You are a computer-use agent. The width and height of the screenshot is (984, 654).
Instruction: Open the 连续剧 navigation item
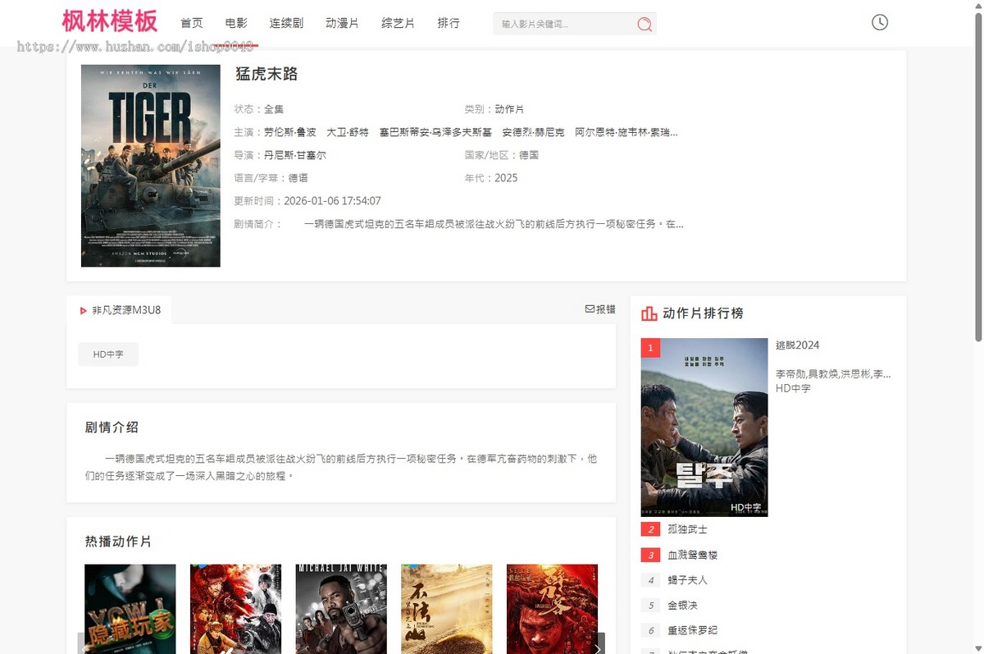click(x=286, y=23)
